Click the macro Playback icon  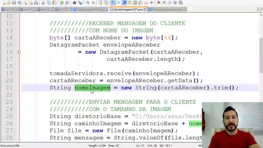tap(170, 3)
